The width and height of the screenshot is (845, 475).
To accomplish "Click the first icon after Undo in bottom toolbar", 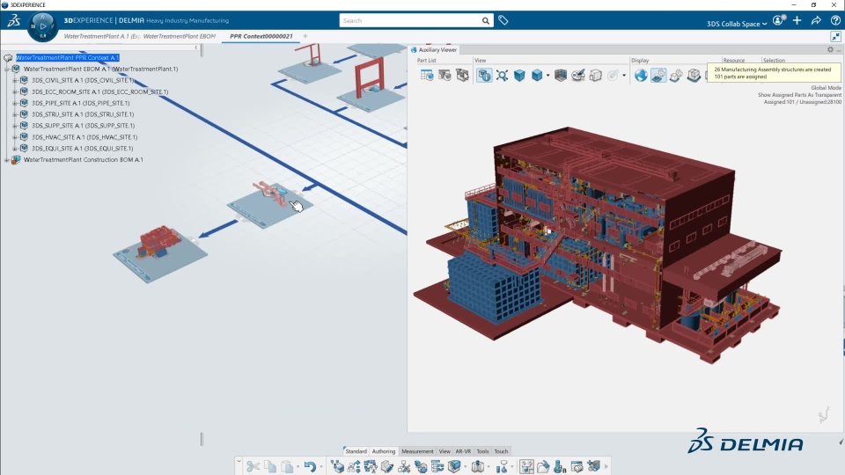I will pyautogui.click(x=337, y=466).
